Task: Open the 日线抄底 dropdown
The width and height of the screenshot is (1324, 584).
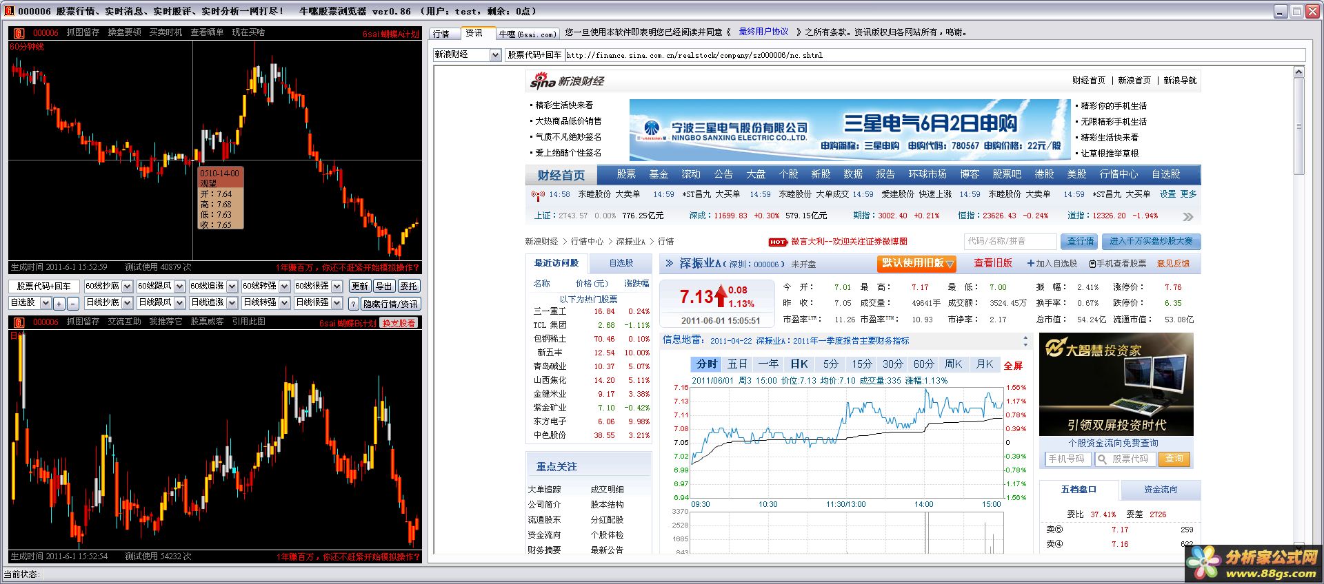Action: [x=127, y=303]
